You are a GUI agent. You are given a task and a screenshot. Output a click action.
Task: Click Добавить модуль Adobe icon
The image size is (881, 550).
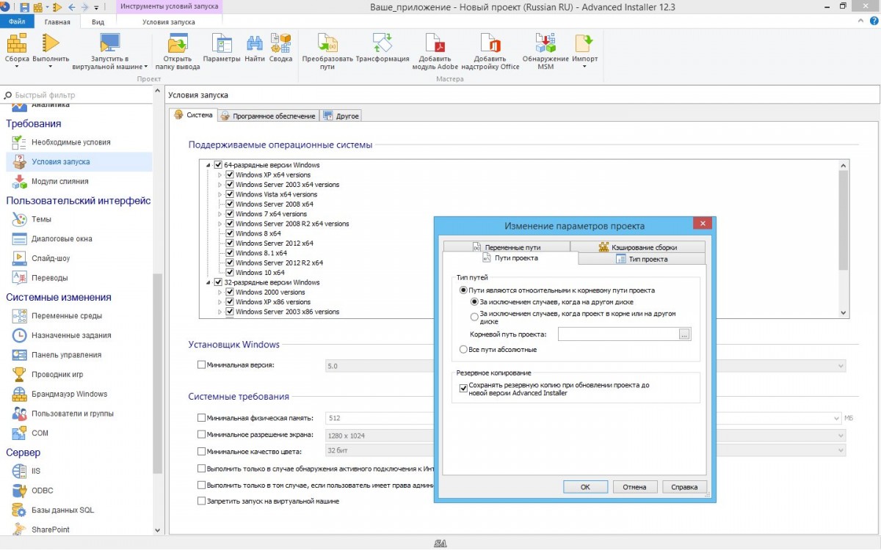(x=435, y=44)
